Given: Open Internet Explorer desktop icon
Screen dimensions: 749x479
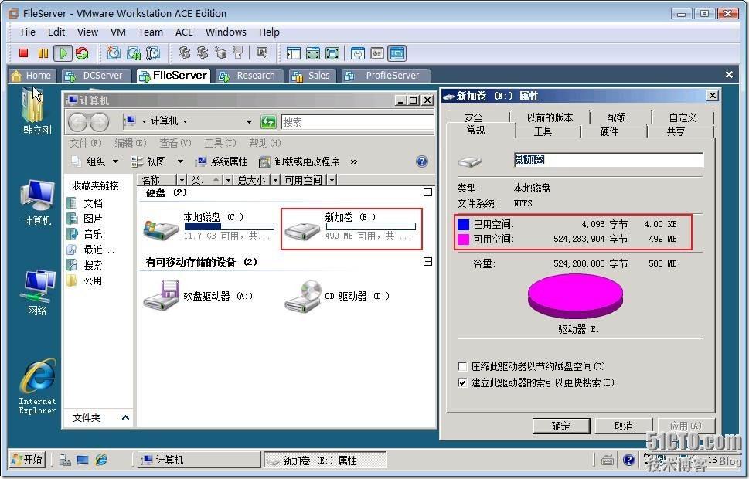Looking at the screenshot, I should point(37,387).
